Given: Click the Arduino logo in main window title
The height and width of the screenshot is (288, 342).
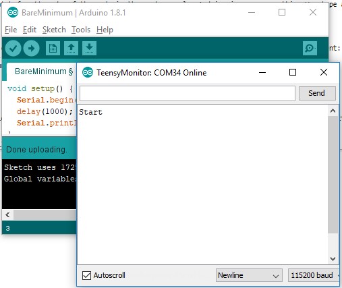Looking at the screenshot, I should coord(13,12).
